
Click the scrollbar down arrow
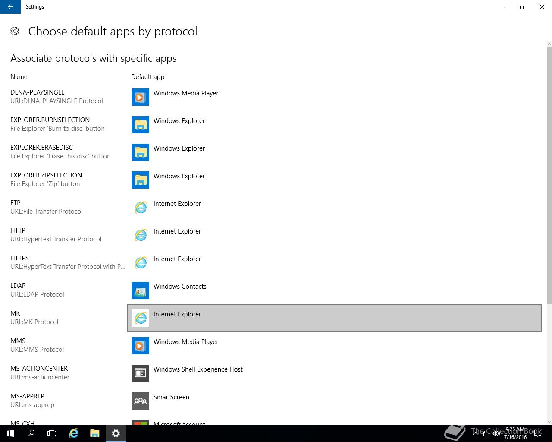[x=549, y=422]
